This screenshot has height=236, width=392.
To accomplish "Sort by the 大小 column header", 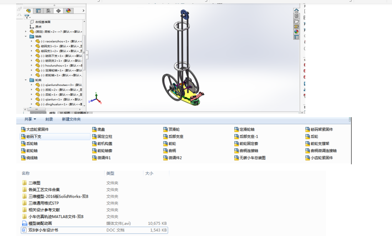I will [x=149, y=173].
